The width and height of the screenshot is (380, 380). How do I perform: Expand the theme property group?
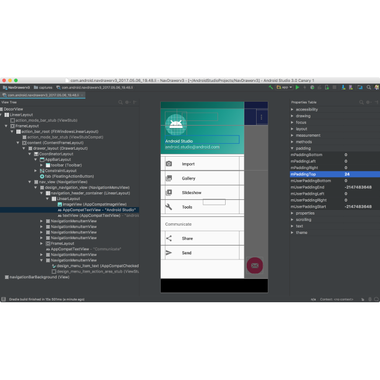pos(292,233)
